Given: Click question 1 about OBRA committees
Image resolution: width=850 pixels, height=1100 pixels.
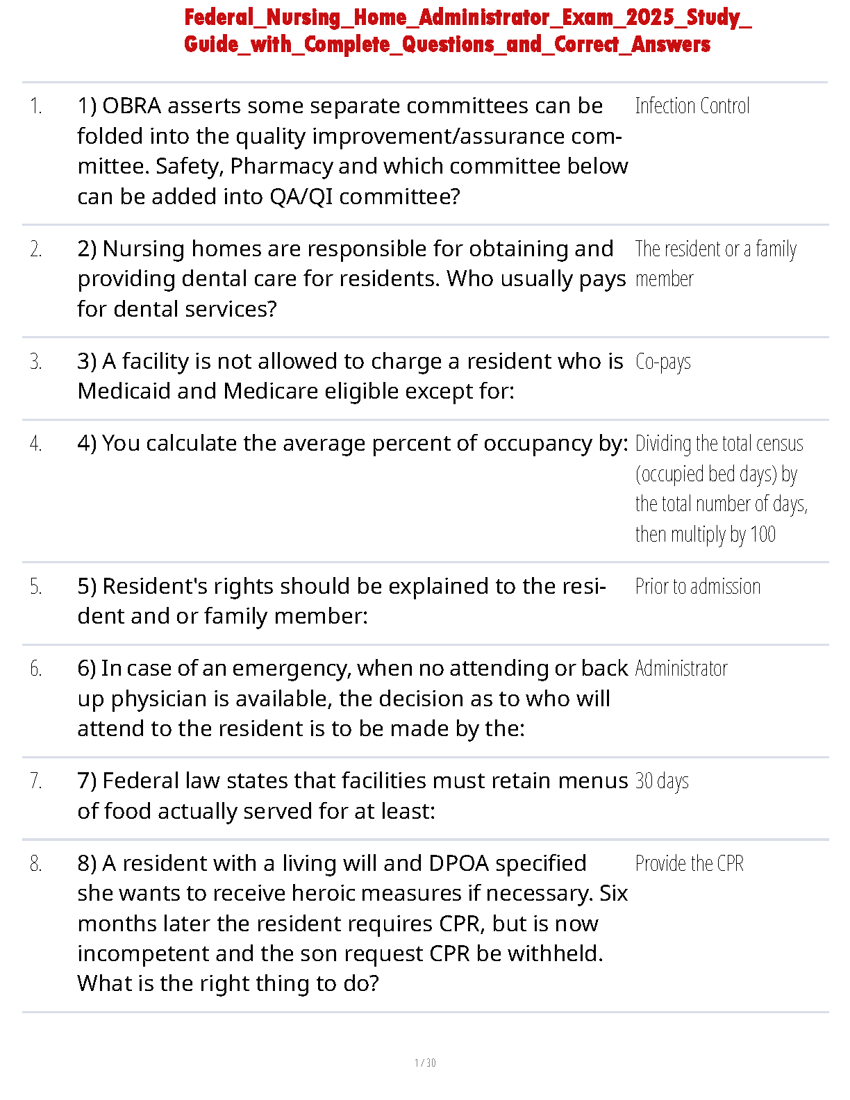Looking at the screenshot, I should (x=352, y=151).
